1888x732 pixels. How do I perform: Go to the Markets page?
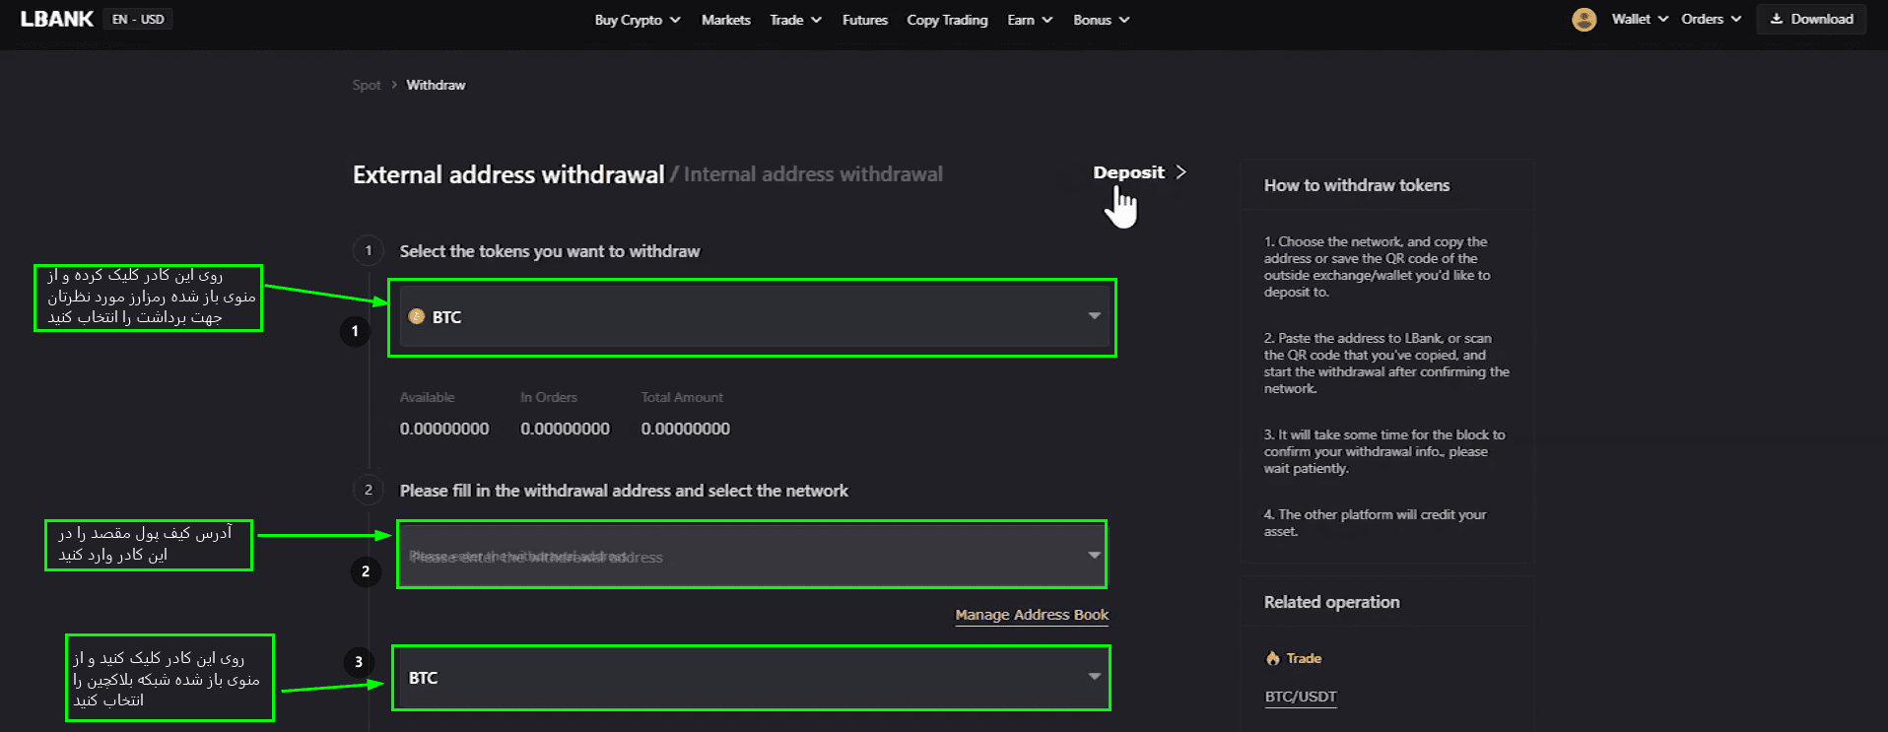[x=726, y=20]
